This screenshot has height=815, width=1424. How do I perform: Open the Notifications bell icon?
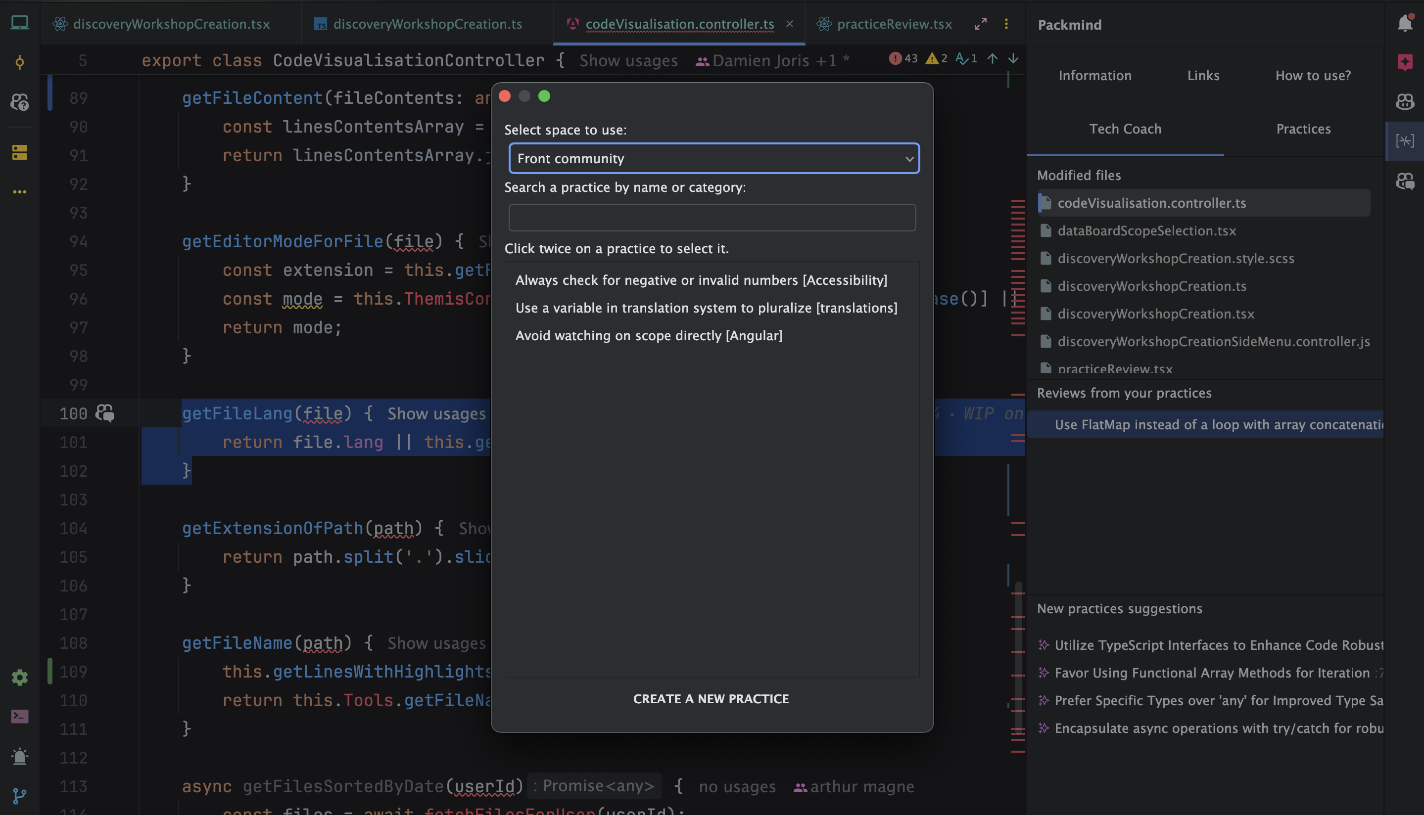click(1405, 23)
